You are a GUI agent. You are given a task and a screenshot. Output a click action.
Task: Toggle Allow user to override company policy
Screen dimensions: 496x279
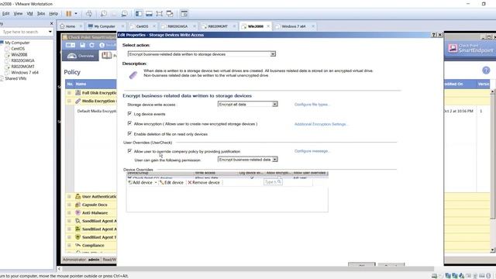pos(129,151)
